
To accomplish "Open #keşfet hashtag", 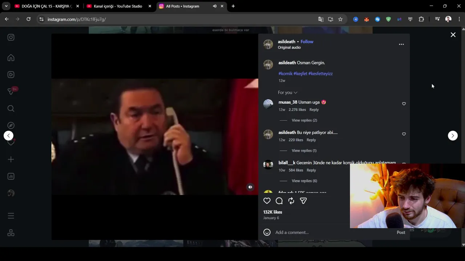I will (x=300, y=74).
